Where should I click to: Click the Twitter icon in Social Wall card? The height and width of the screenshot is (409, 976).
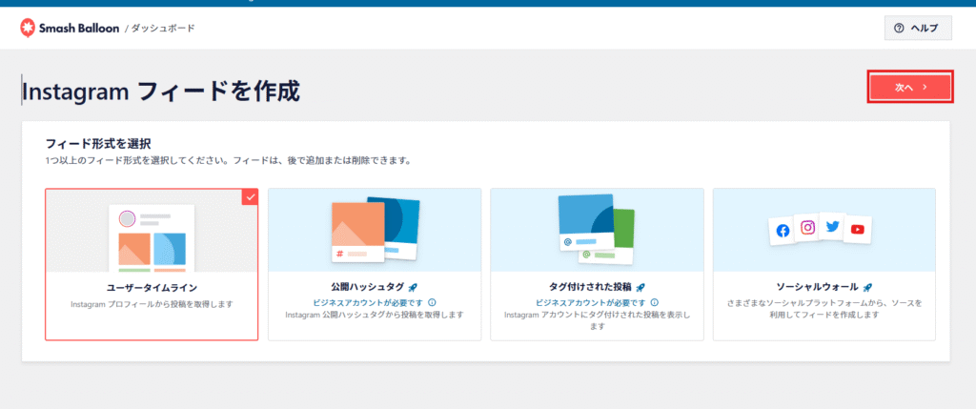tap(832, 227)
